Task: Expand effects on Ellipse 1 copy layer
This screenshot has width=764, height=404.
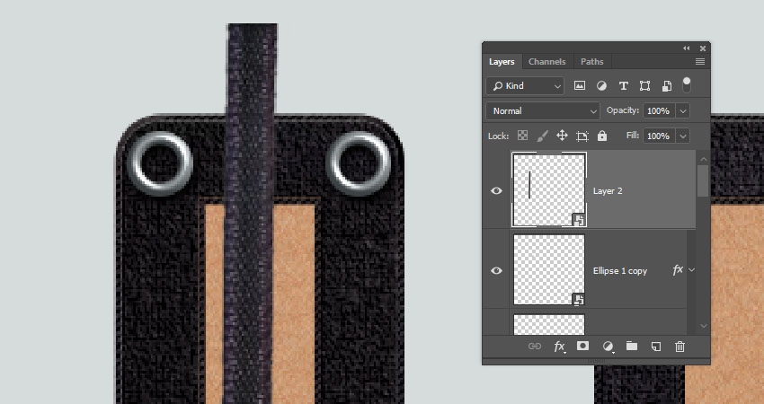Action: (690, 269)
